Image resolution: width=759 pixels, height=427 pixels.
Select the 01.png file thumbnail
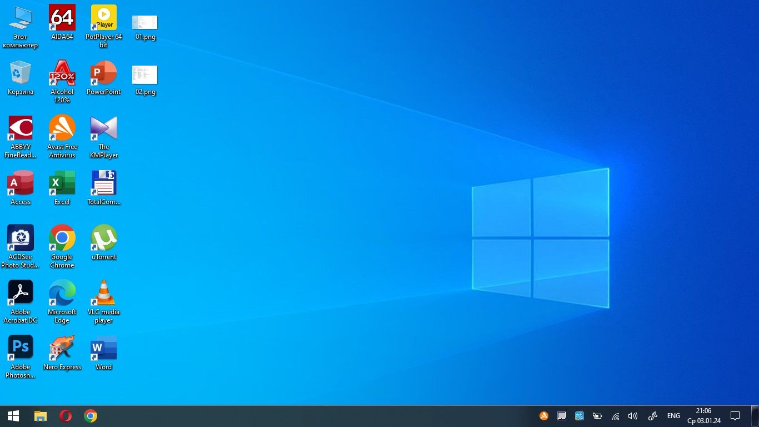click(x=145, y=27)
